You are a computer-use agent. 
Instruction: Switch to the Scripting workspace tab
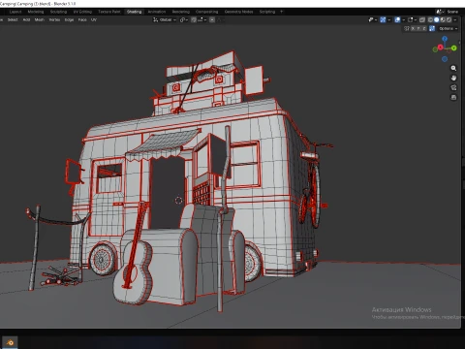[267, 12]
